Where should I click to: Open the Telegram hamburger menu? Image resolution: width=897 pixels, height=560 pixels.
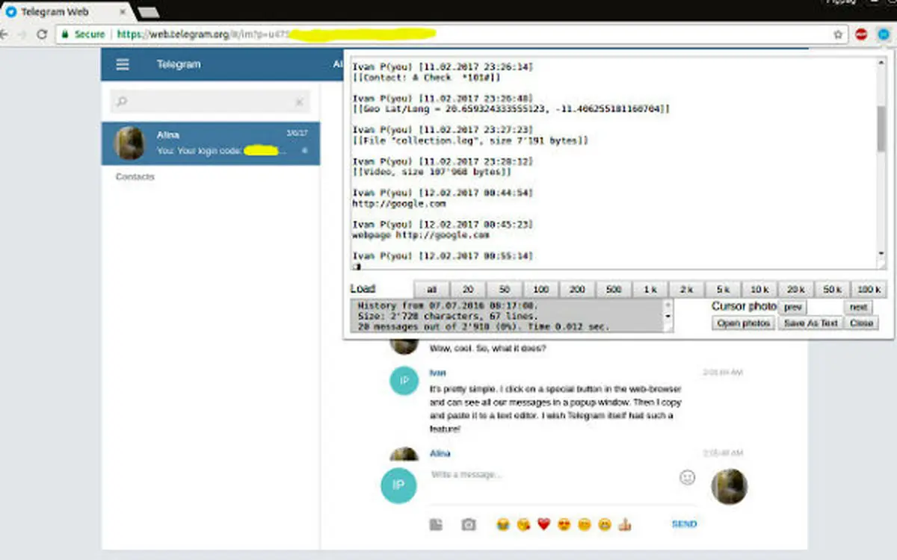tap(123, 64)
